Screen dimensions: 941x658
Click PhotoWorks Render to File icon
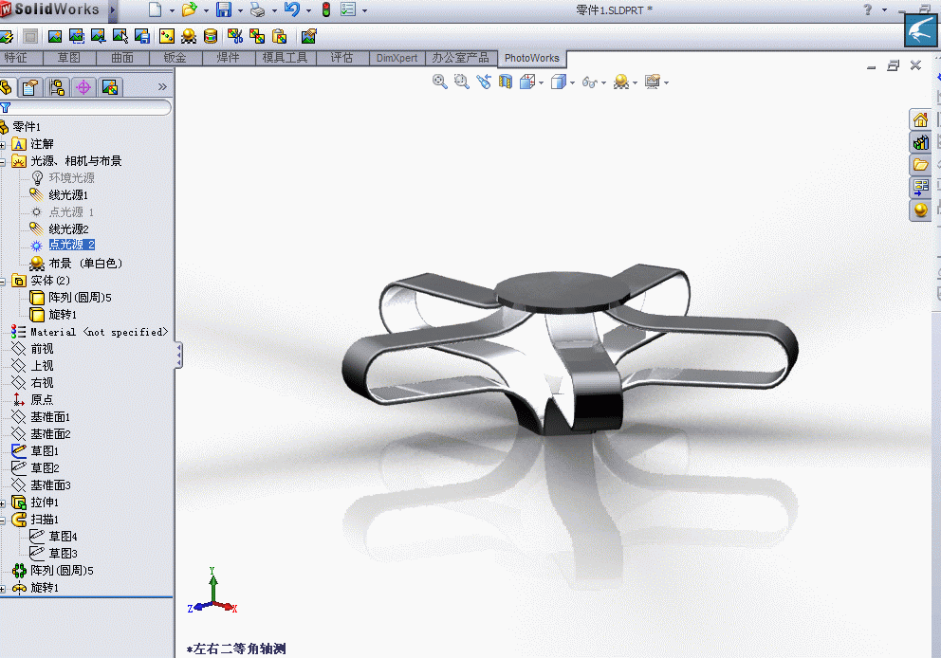141,37
